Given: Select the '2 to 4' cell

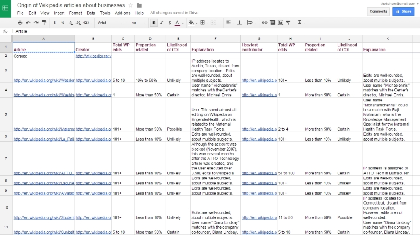Looking at the screenshot, I should 290,114.
